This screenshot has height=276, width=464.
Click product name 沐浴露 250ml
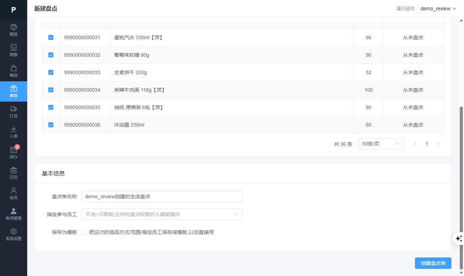[129, 125]
